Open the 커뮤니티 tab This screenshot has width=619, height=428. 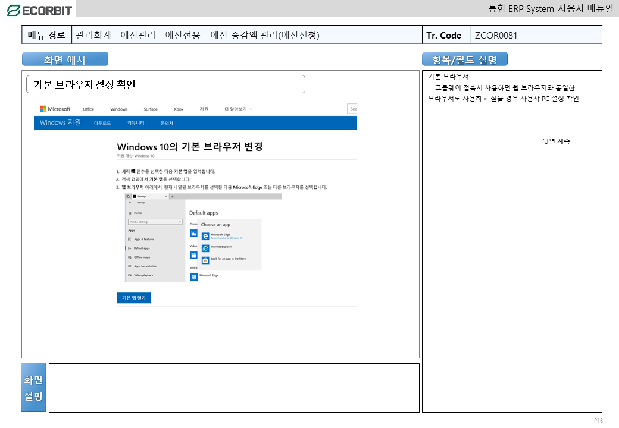point(135,123)
